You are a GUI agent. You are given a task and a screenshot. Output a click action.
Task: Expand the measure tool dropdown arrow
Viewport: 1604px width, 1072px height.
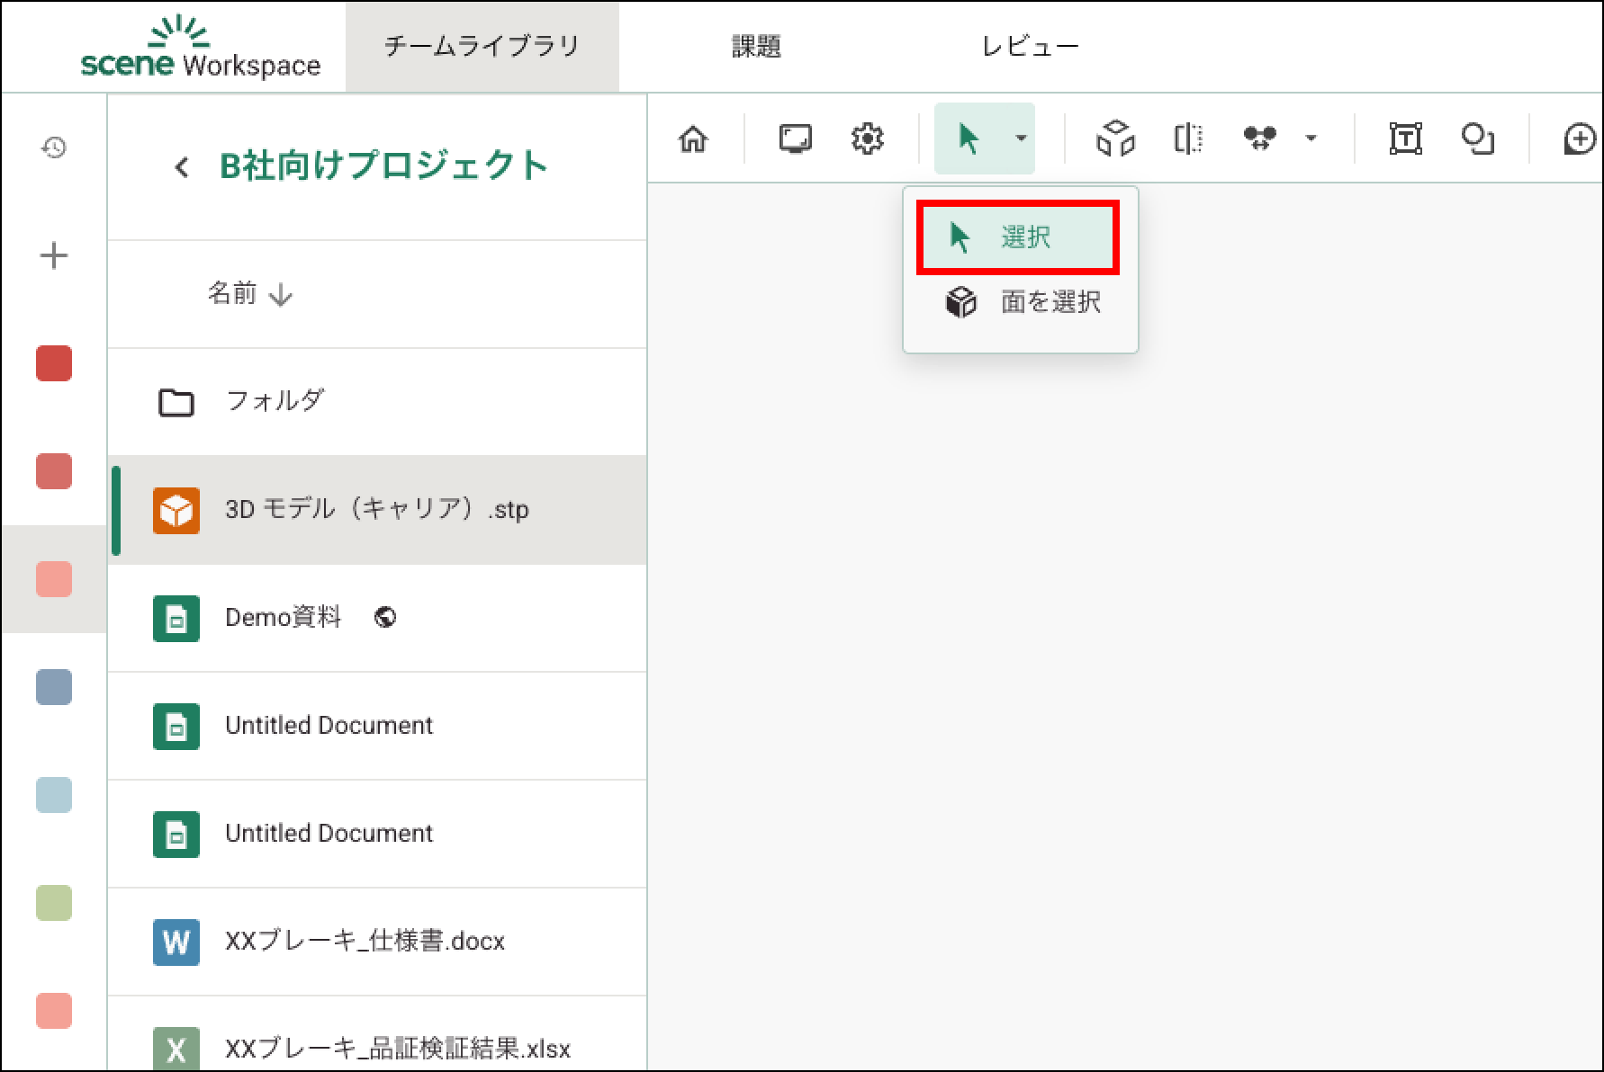1311,138
